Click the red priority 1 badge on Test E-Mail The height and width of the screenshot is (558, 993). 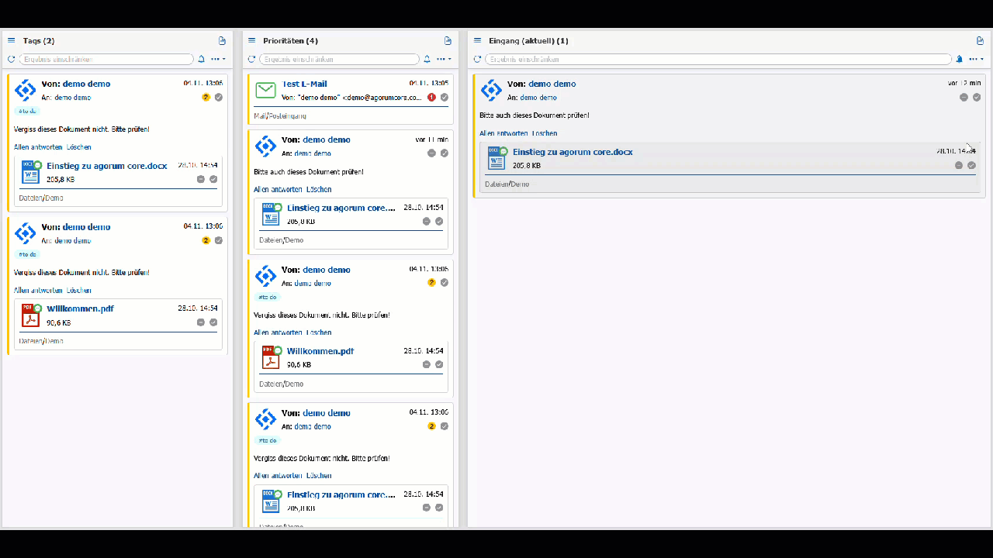coord(431,98)
